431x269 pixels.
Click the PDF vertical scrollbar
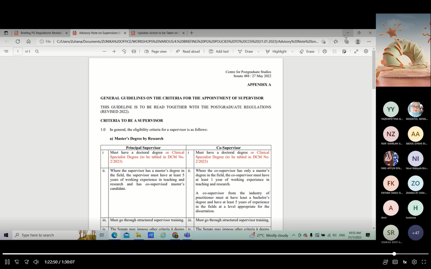click(x=374, y=70)
